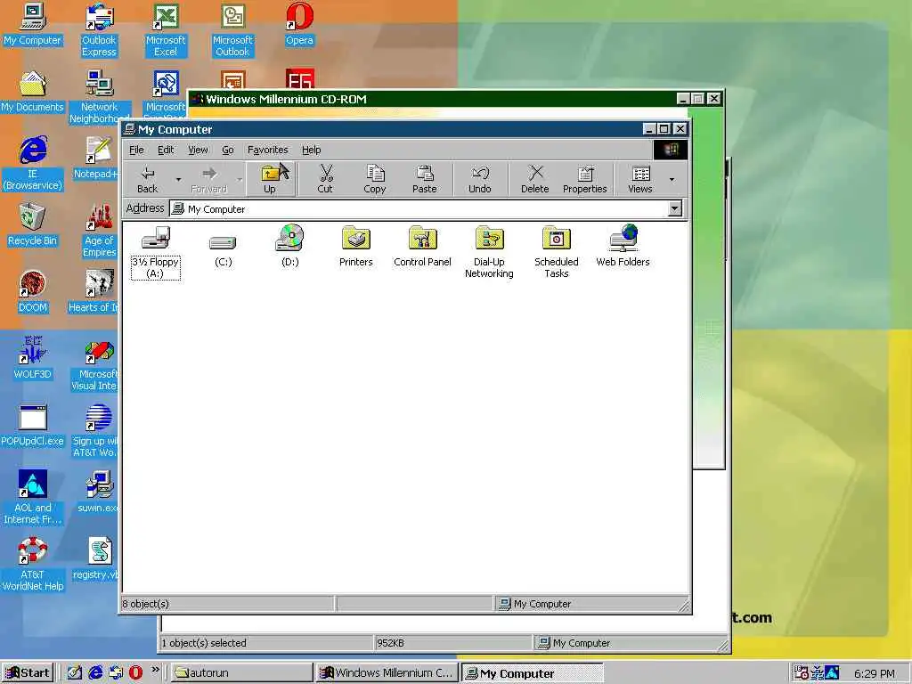Open the Dial-Up Networking folder
This screenshot has height=684, width=912.
[489, 252]
